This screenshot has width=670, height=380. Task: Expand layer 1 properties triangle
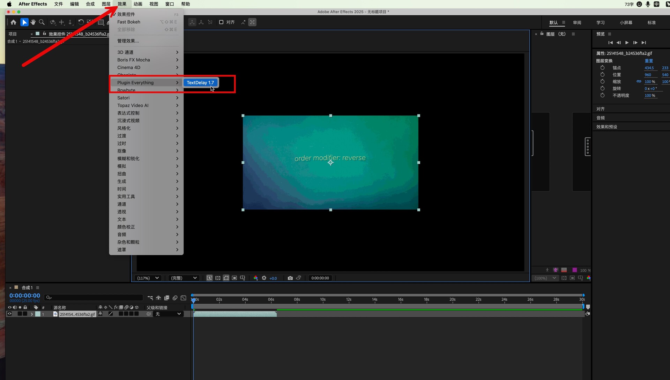pyautogui.click(x=32, y=314)
